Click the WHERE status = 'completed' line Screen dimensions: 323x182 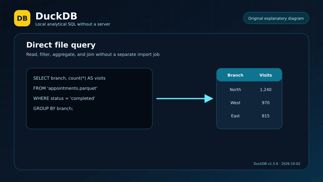click(x=64, y=98)
